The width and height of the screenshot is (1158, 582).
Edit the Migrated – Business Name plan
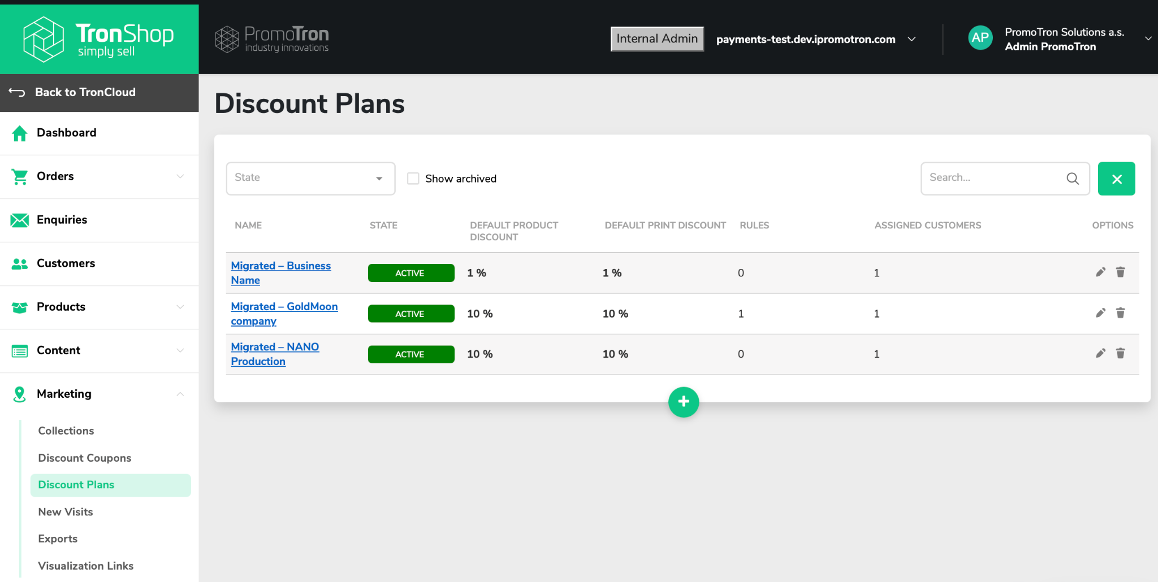(x=1100, y=272)
